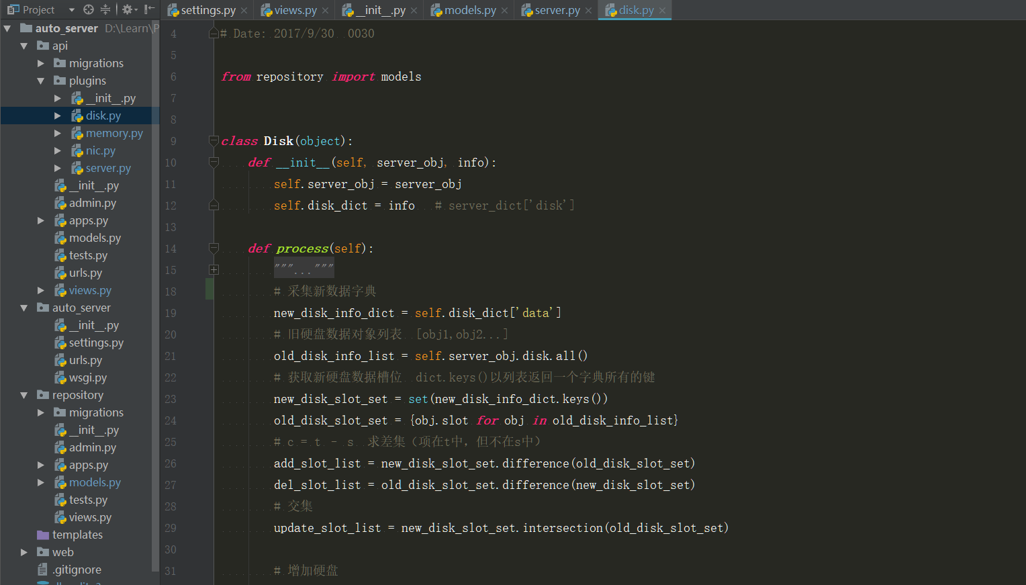The image size is (1026, 585).
Task: Click 'add_slot_list' on line 26
Action: point(317,463)
